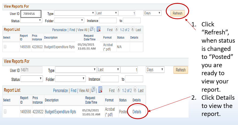Click Personalize in the Report List above the Posted row
The height and width of the screenshot is (125, 238).
[60, 91]
